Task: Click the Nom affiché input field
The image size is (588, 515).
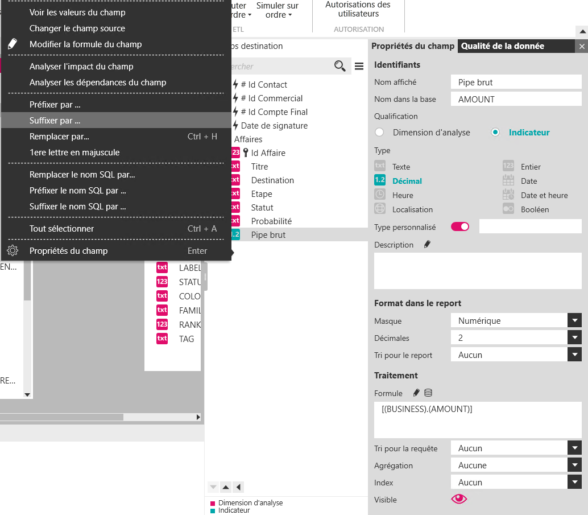Action: (x=516, y=83)
